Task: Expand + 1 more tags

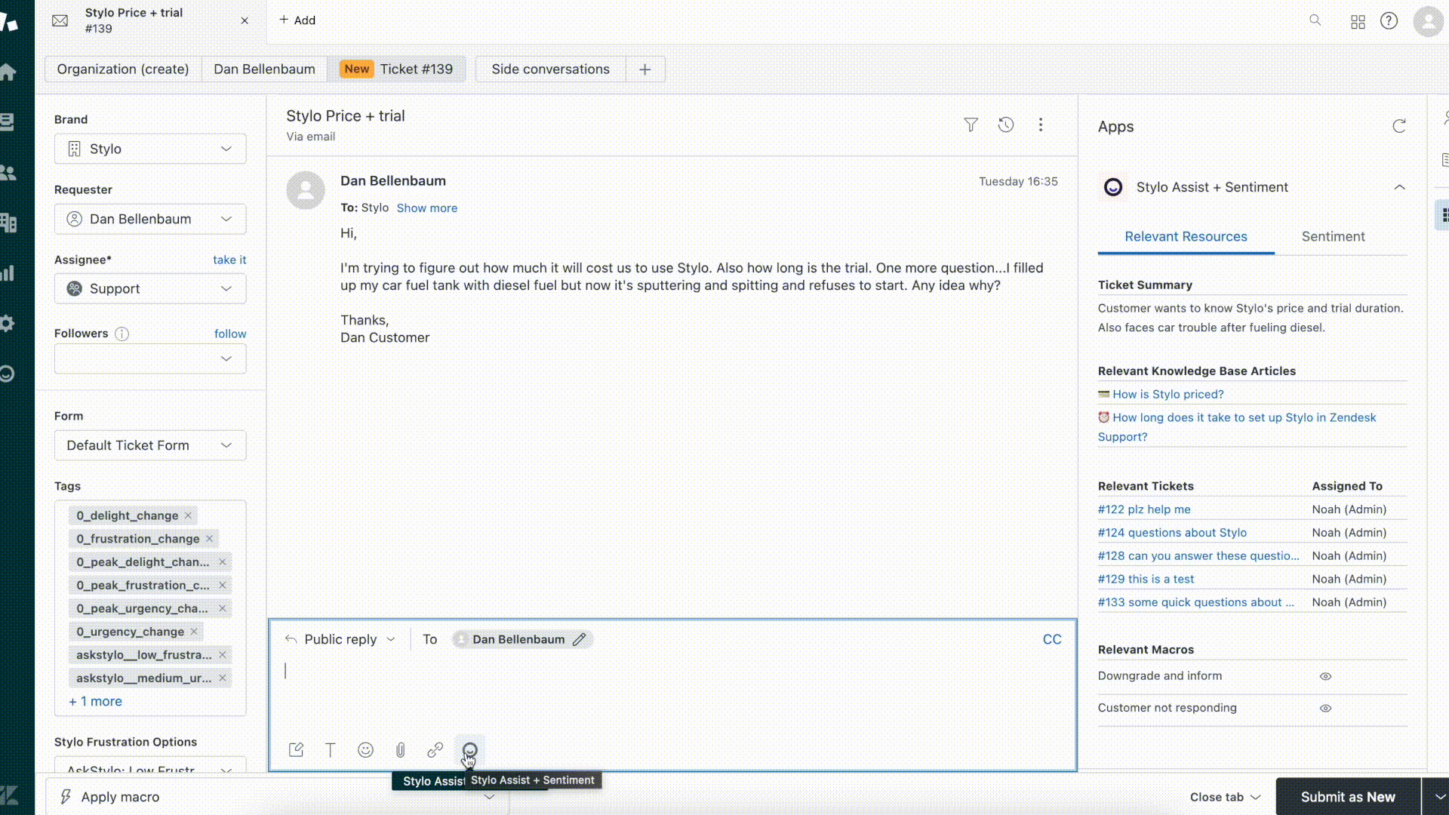Action: coord(96,702)
